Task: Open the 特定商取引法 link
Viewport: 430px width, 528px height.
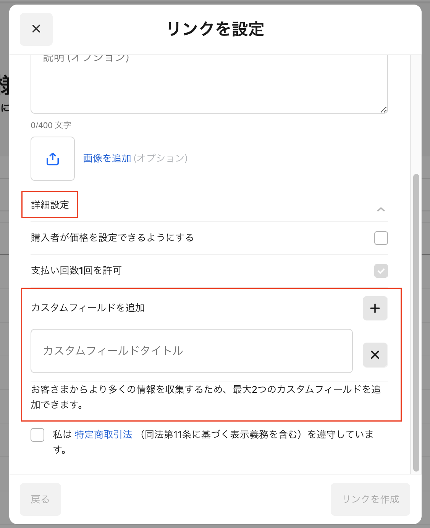Action: tap(103, 435)
